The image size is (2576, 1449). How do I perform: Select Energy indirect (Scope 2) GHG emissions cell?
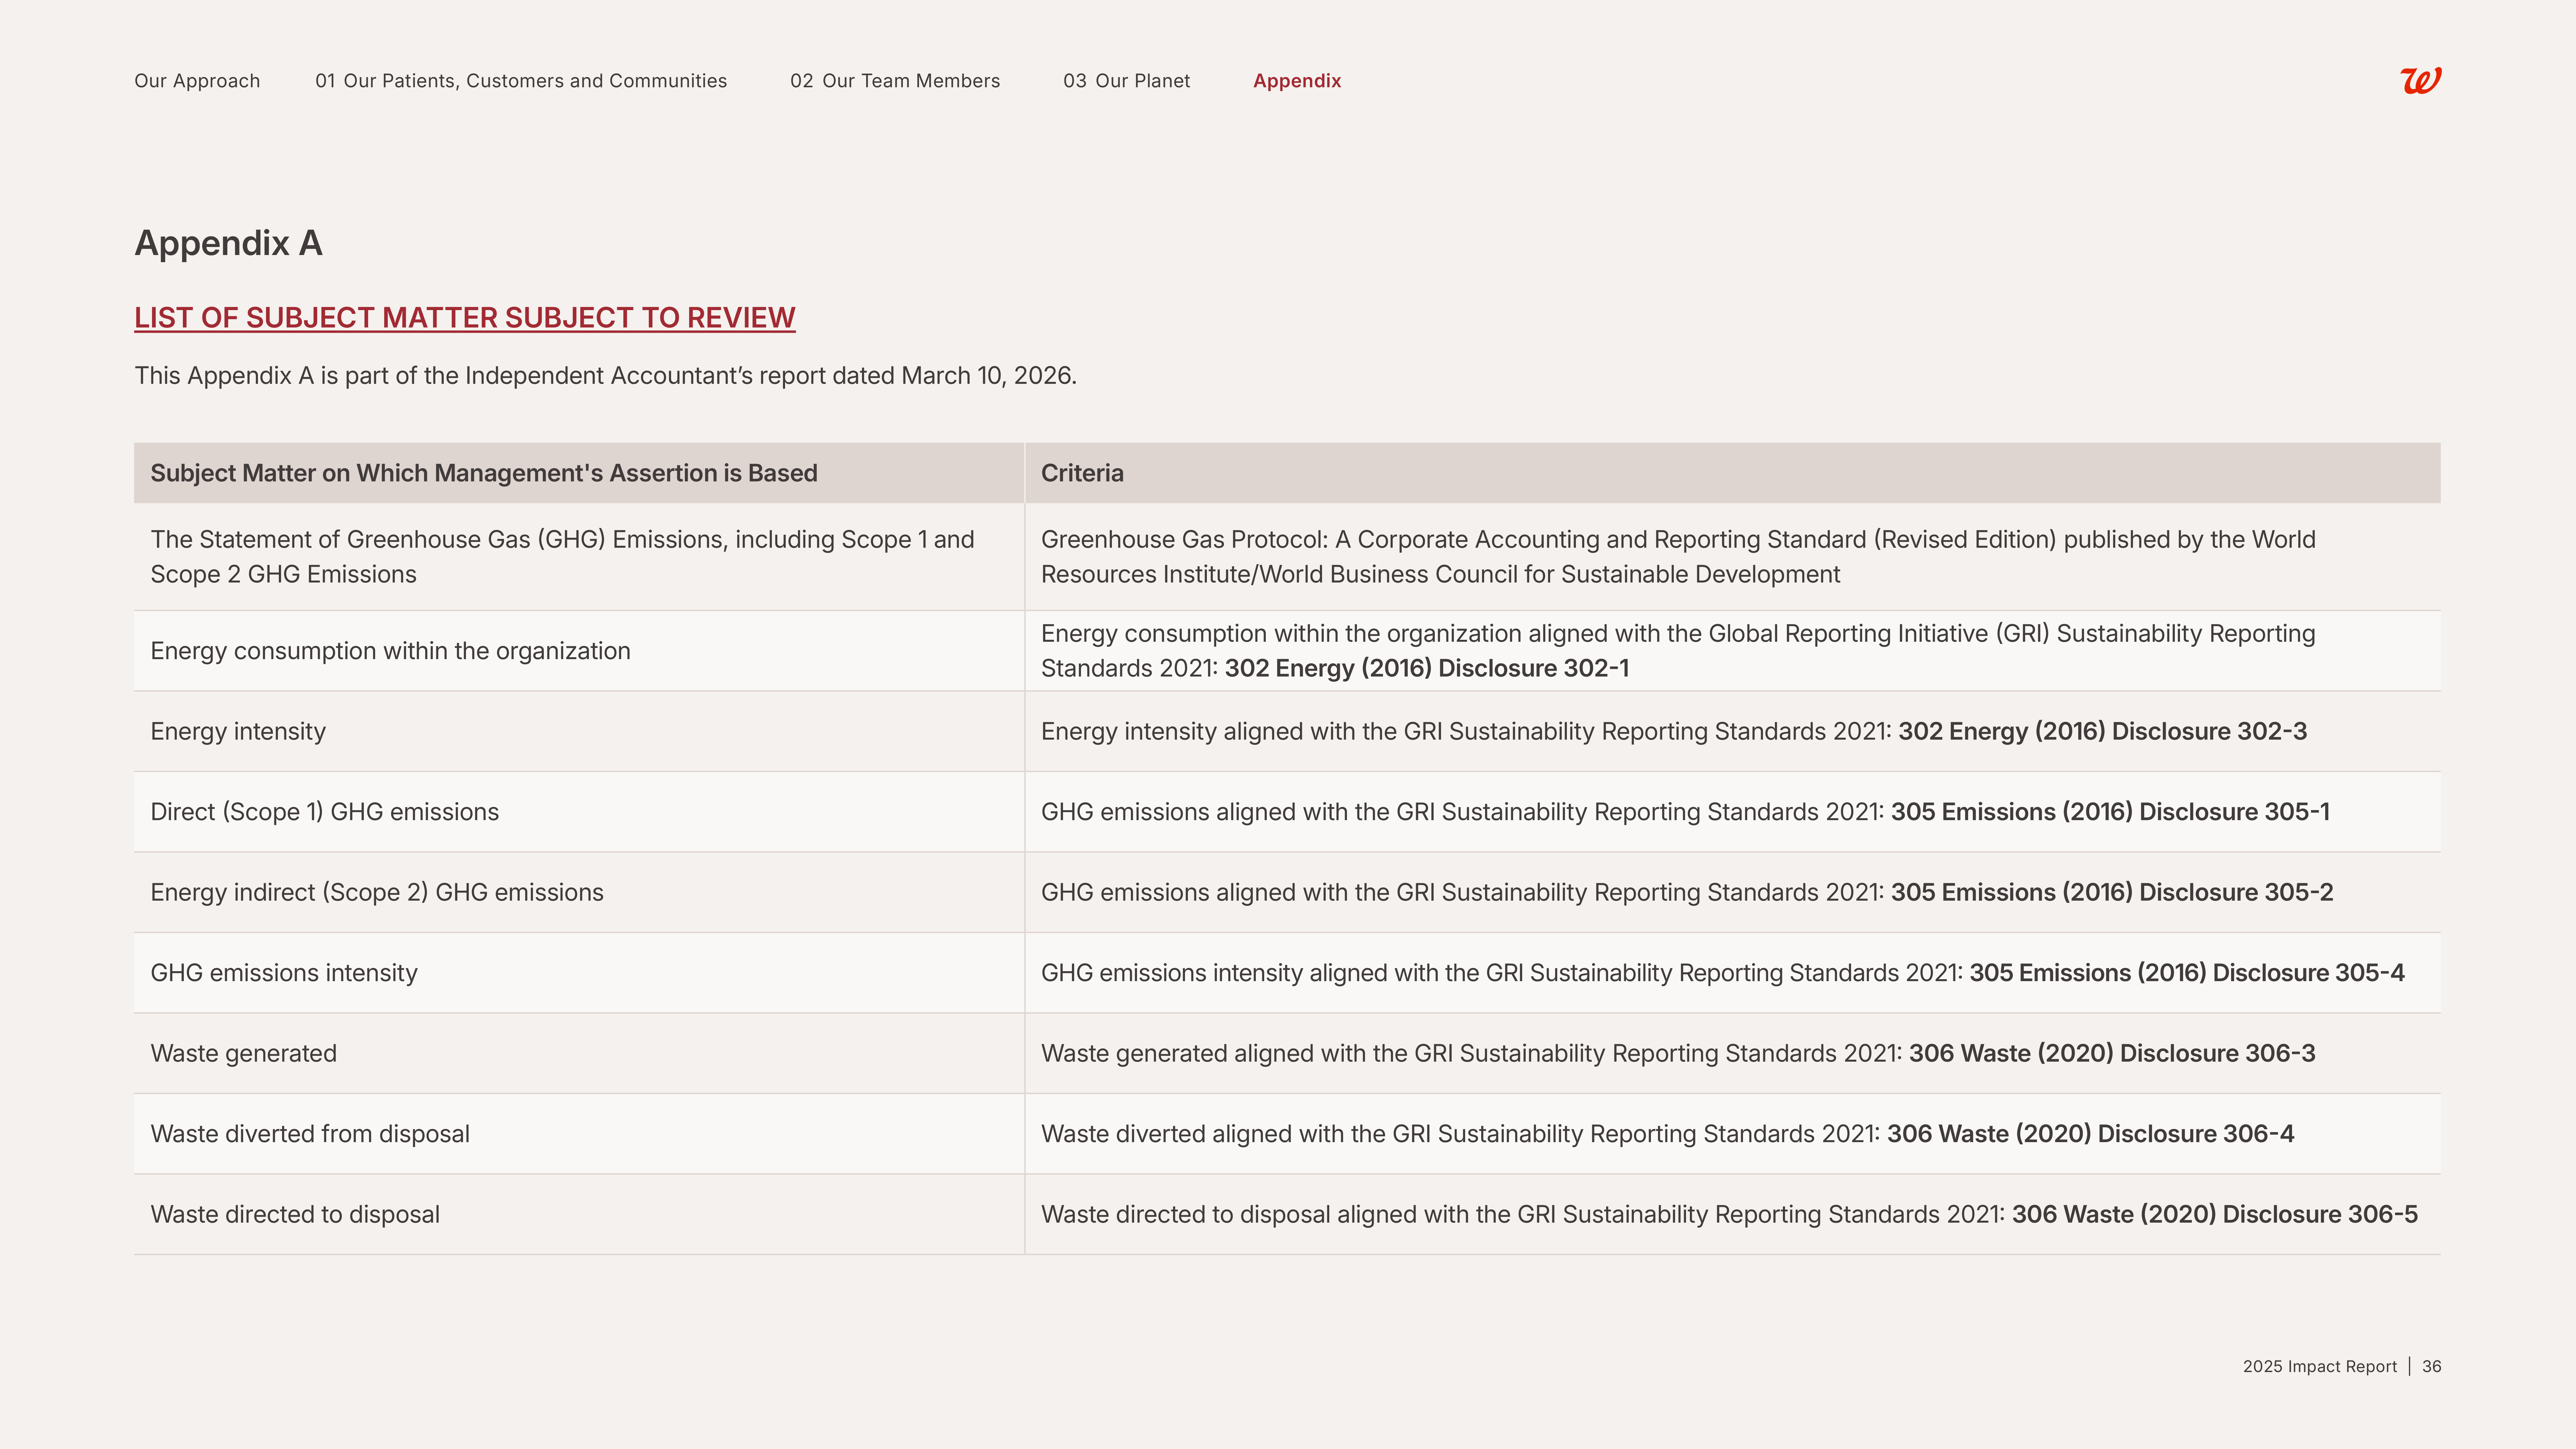click(x=579, y=893)
